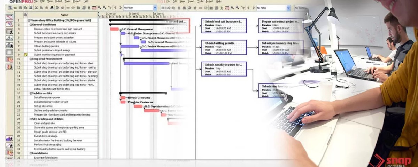
Task: Click the scroll-right arrow in toolbar
Action: pyautogui.click(x=120, y=8)
